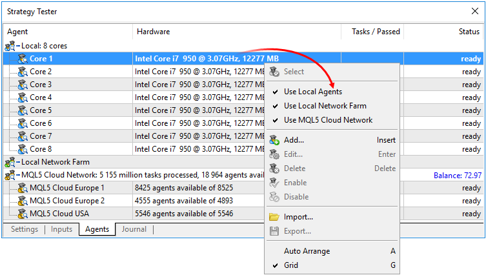
Task: Click the ready status of MQL5 Cloud Europe 2
Action: 471,201
